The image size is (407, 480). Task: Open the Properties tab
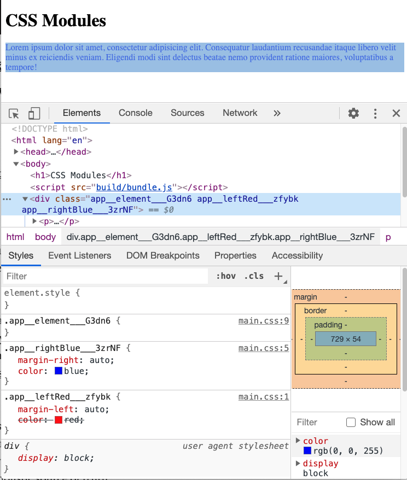(x=235, y=256)
